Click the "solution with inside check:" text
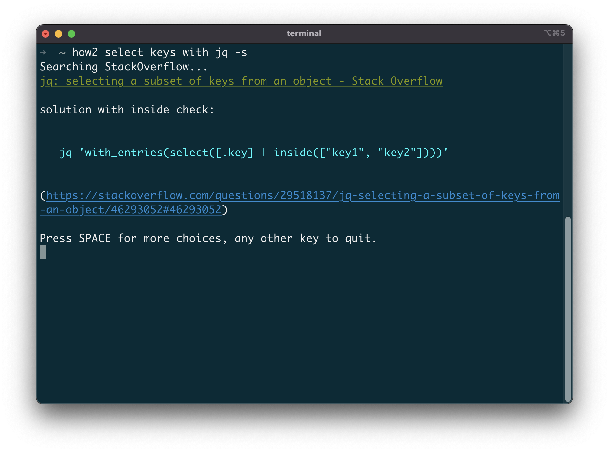This screenshot has width=609, height=452. tap(127, 110)
